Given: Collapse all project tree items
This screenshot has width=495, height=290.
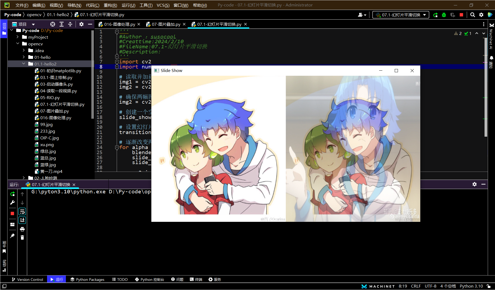Looking at the screenshot, I should click(70, 24).
